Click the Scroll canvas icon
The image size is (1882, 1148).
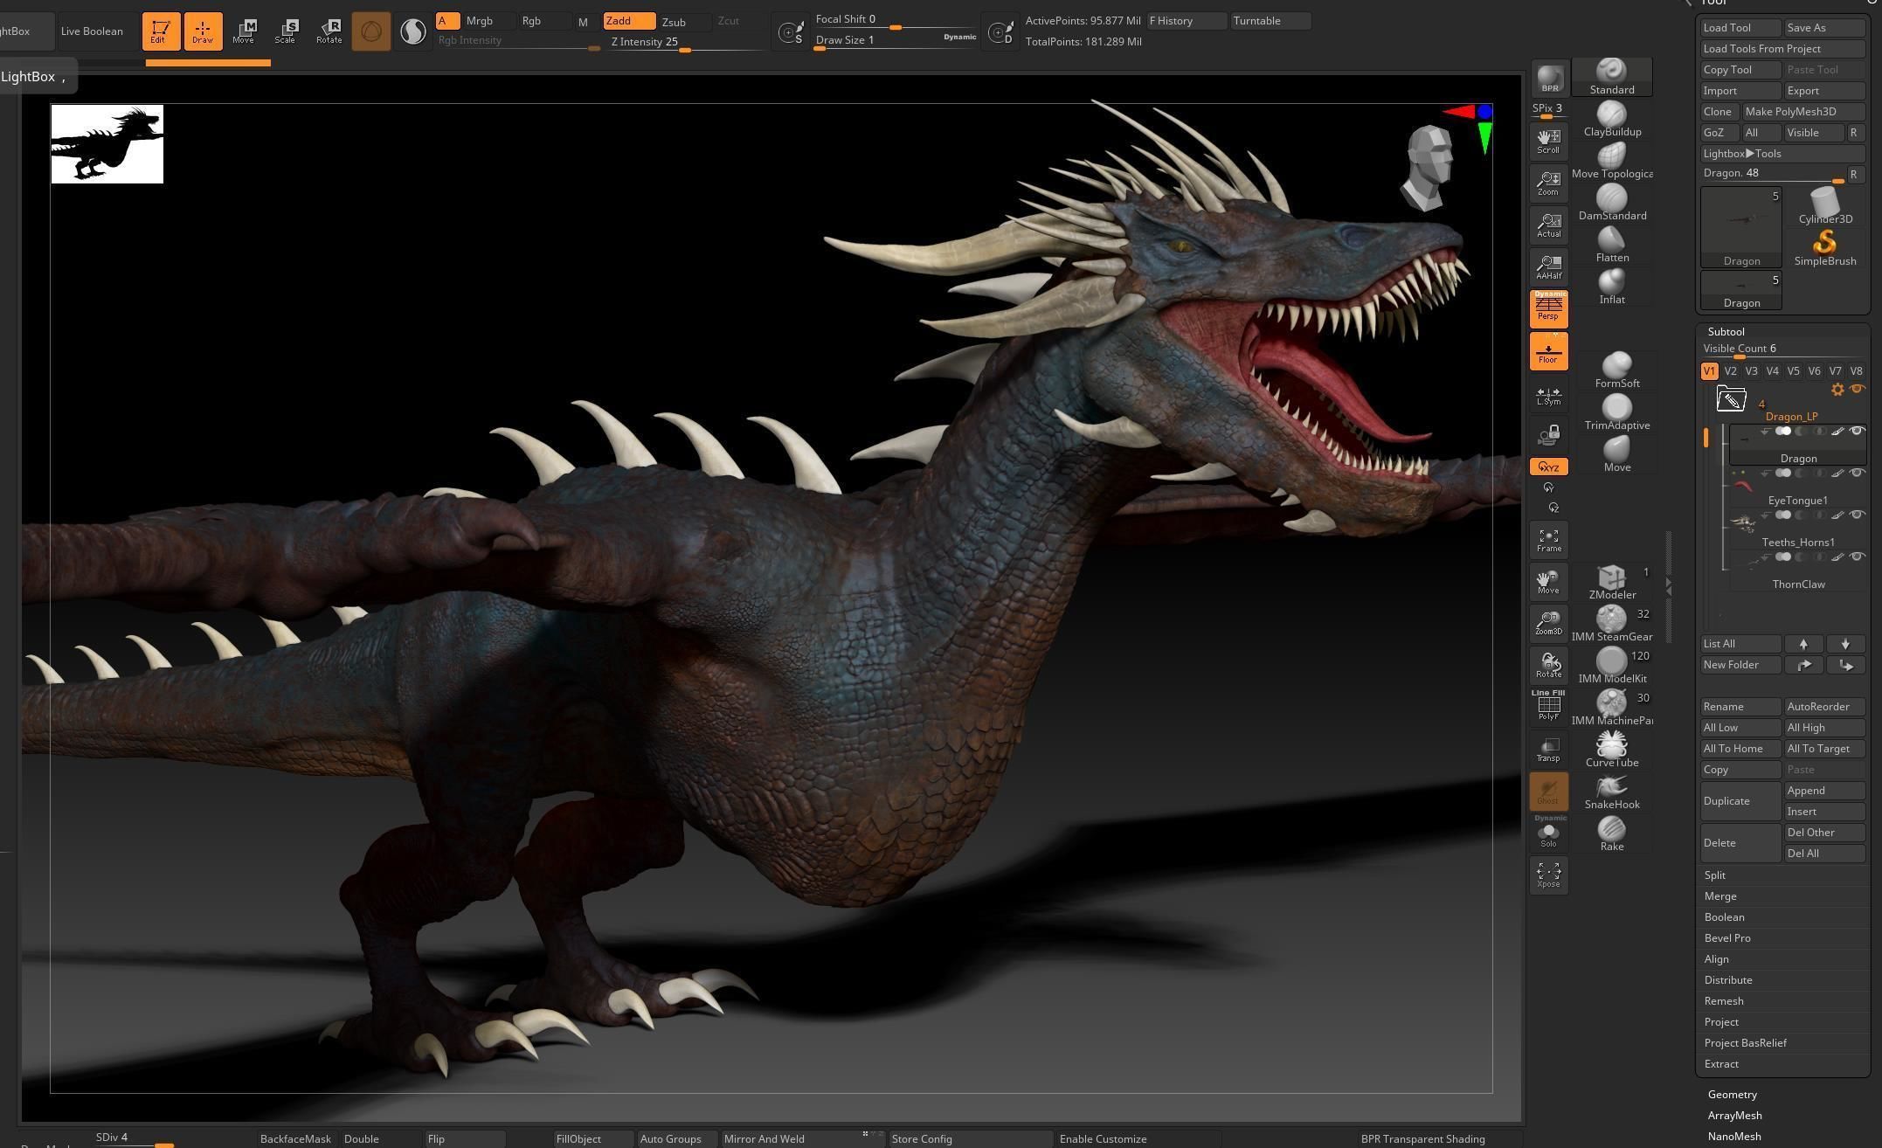[1549, 142]
